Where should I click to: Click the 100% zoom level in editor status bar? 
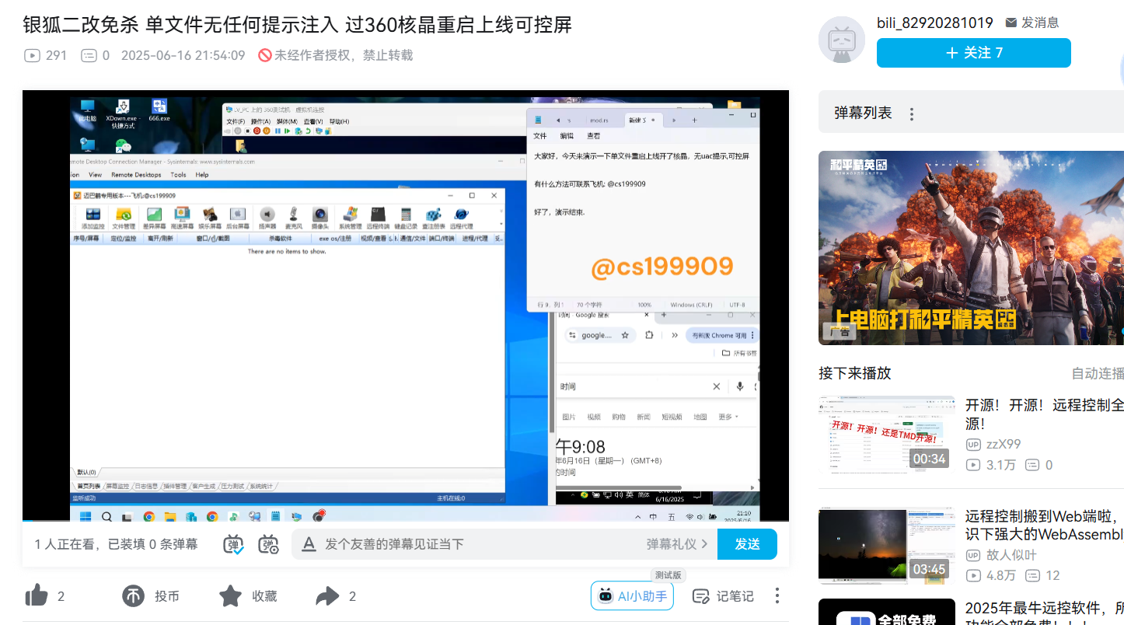[x=644, y=305]
